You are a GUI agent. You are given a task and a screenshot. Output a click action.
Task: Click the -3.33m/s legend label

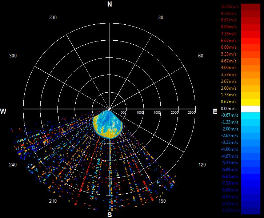point(229,142)
